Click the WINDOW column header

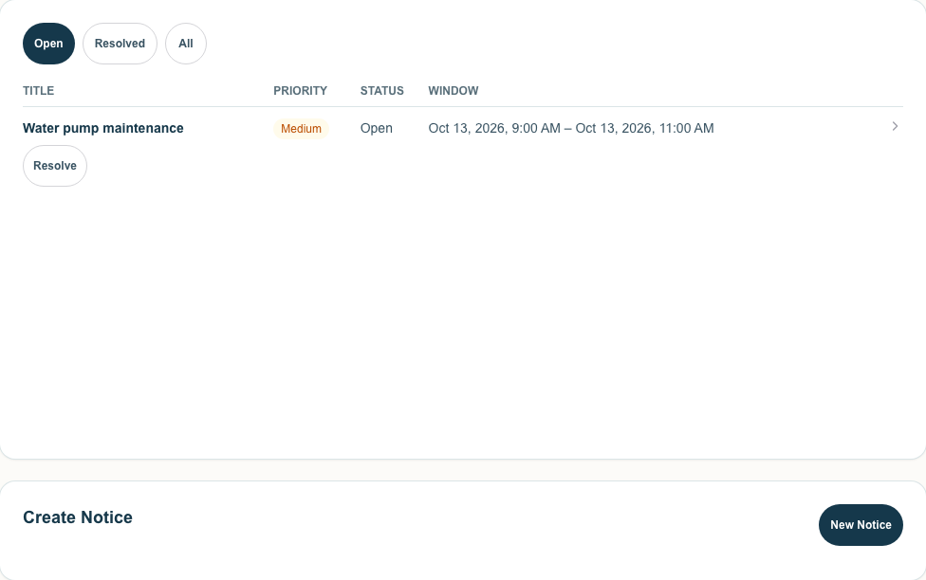pos(454,91)
